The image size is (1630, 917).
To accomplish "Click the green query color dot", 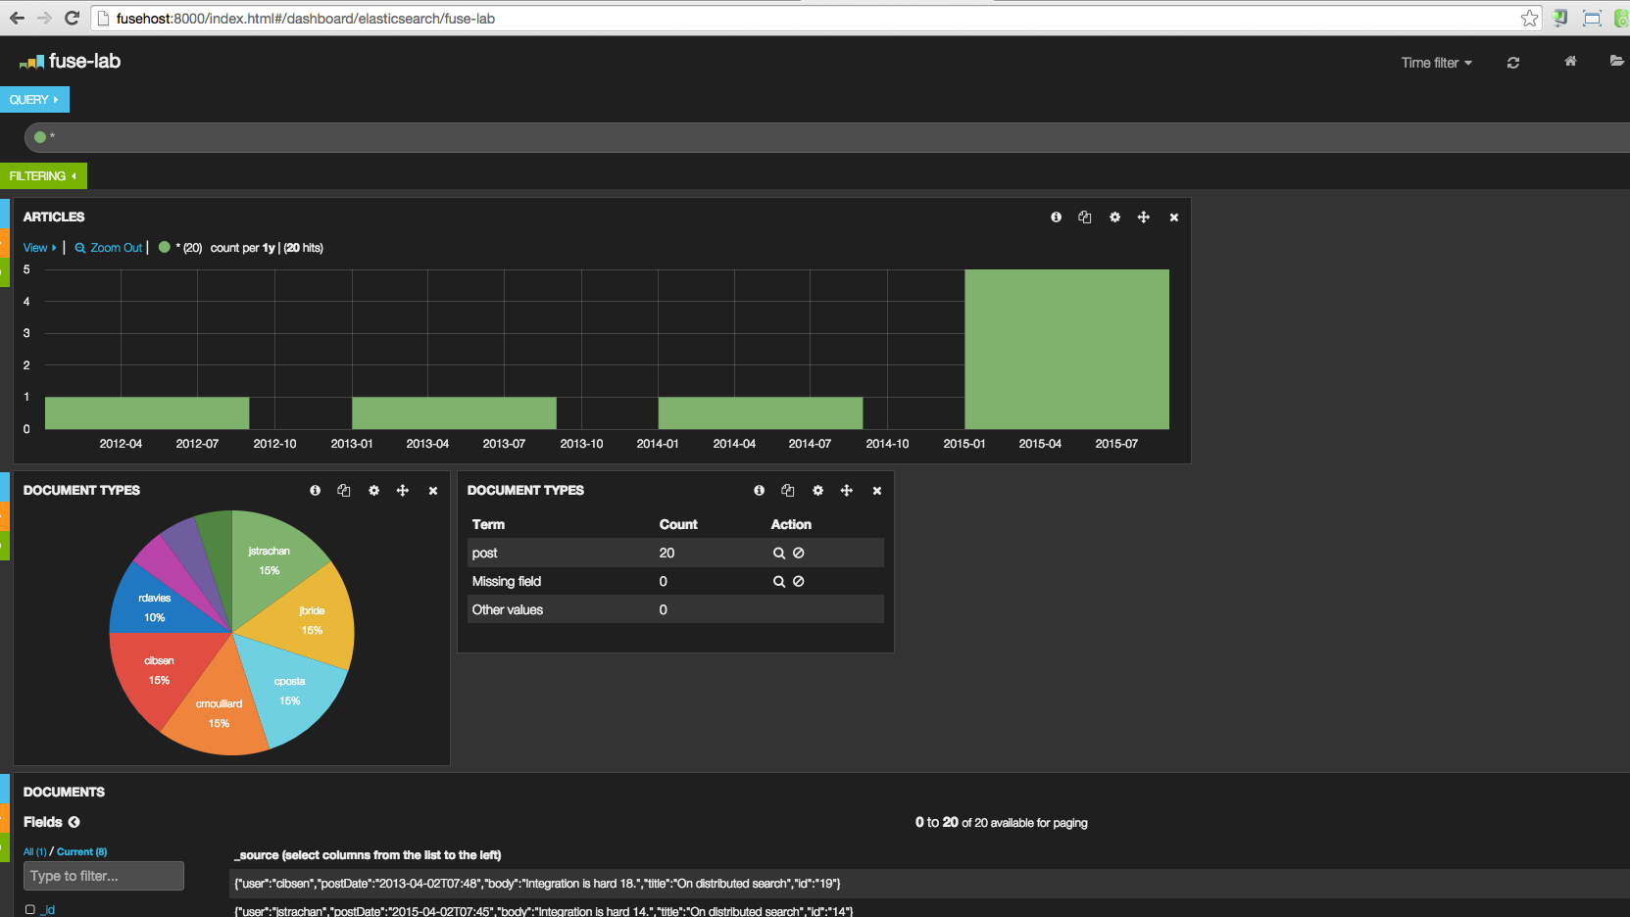I will point(40,137).
